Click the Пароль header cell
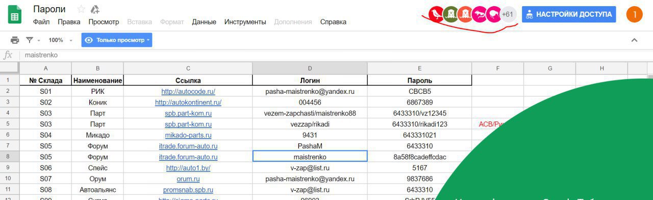This screenshot has width=653, height=200. pos(419,80)
